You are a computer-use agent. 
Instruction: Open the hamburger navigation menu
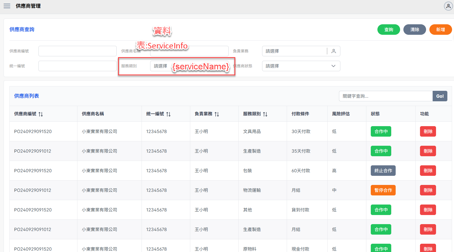[x=7, y=6]
